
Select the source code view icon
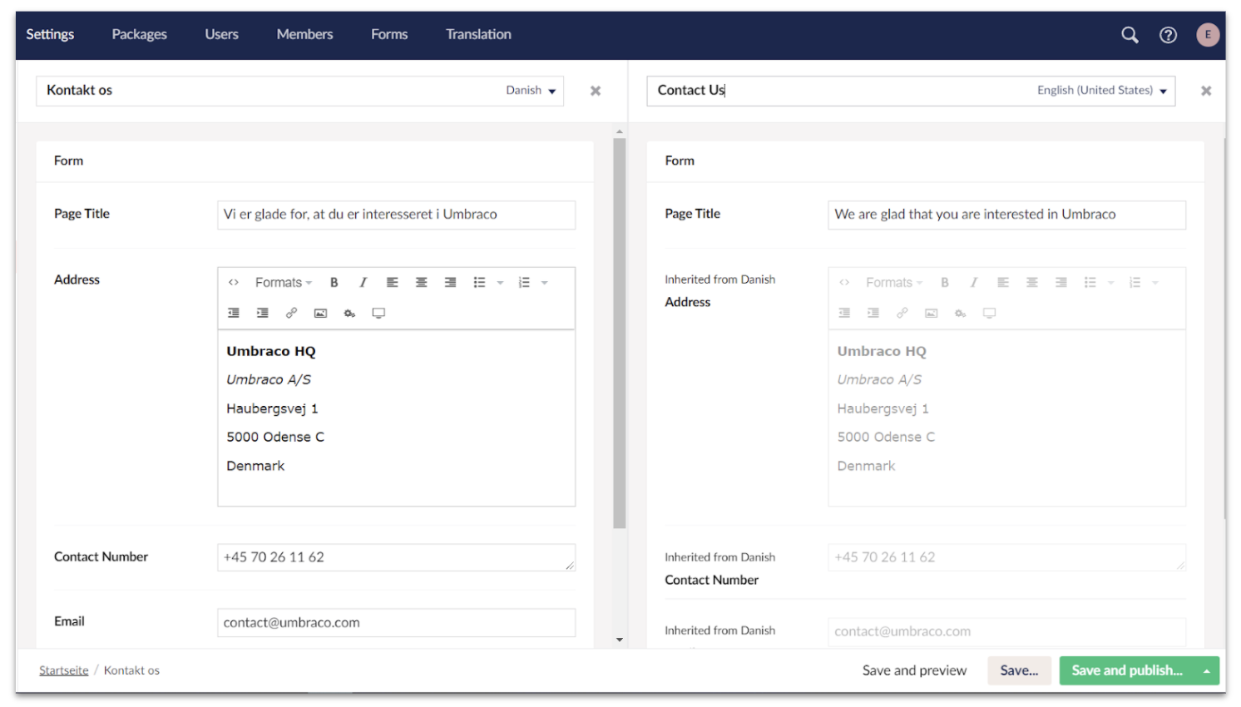233,282
